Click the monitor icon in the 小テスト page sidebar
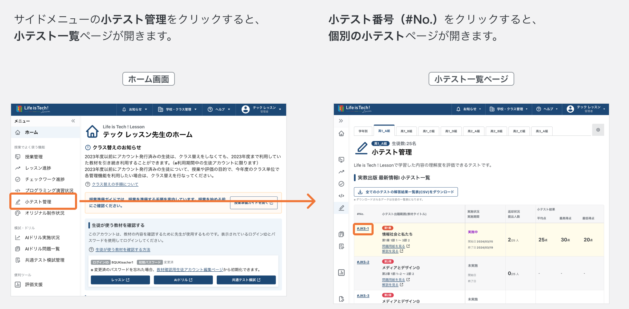The width and height of the screenshot is (629, 309). 341,160
